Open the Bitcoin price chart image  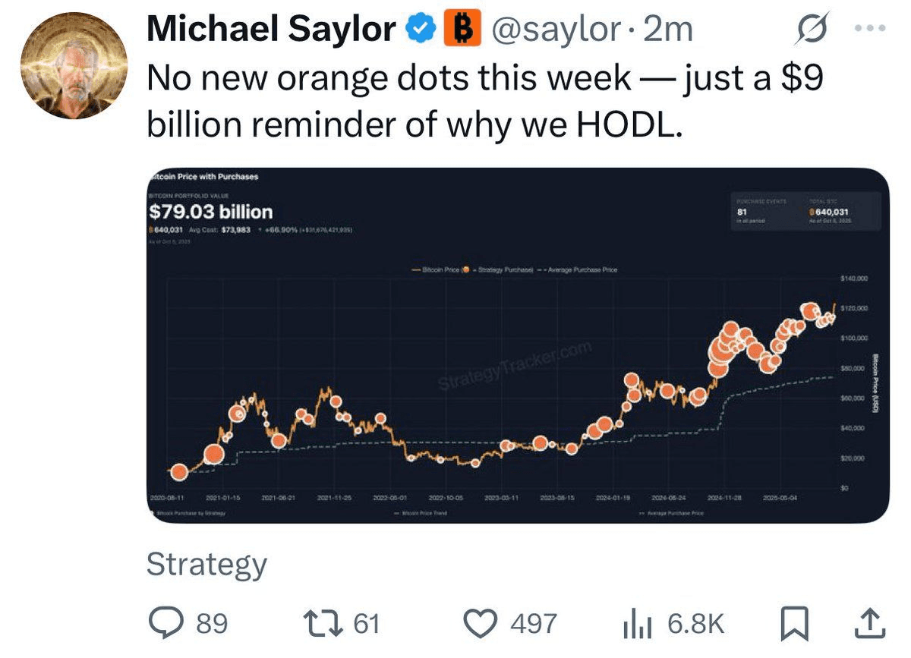pos(516,345)
